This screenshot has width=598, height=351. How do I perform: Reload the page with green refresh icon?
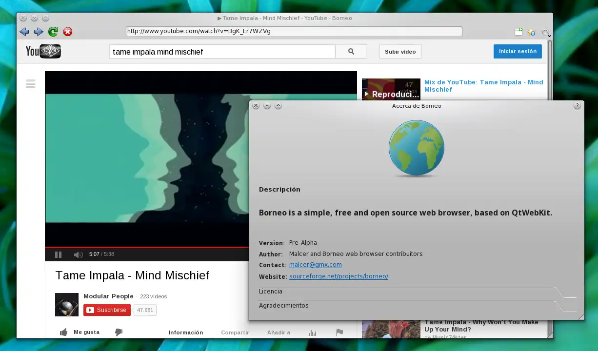[x=53, y=32]
